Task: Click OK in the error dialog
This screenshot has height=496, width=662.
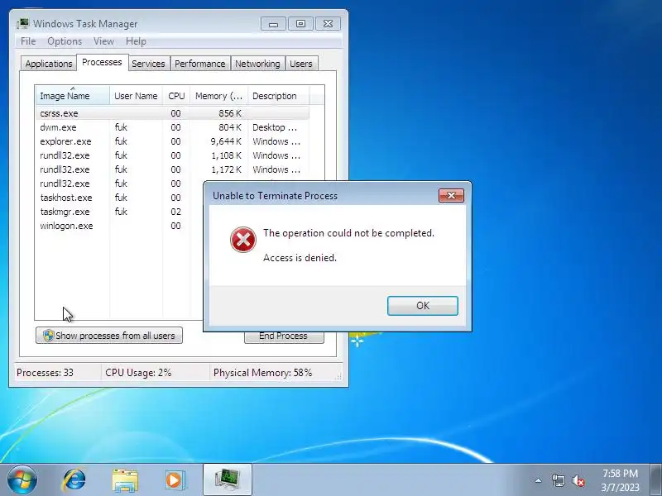Action: pos(423,306)
